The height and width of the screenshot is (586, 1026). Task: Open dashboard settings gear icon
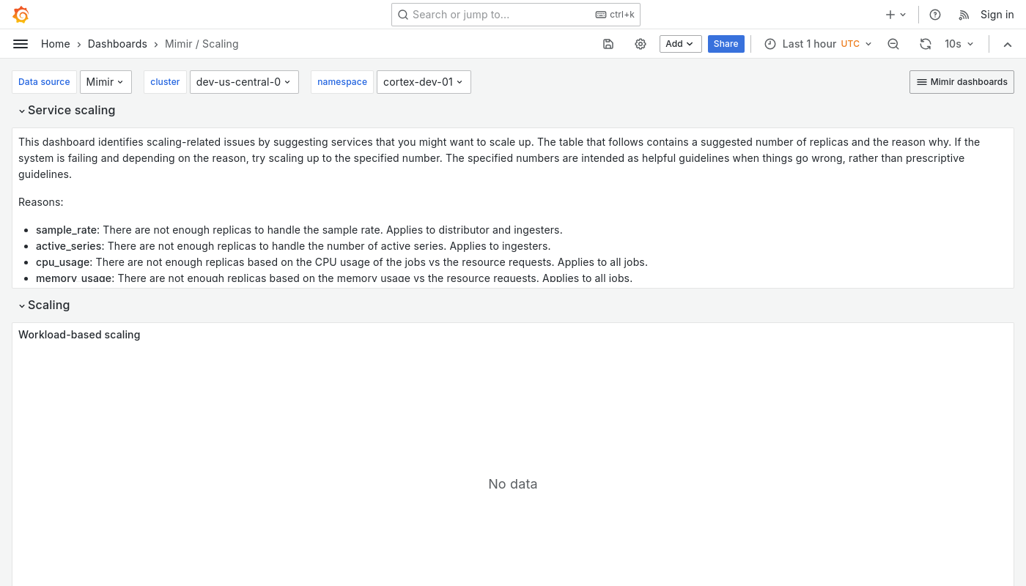641,44
